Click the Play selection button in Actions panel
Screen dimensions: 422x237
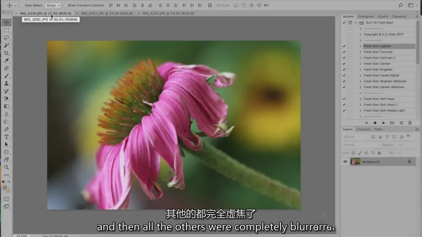pos(383,123)
